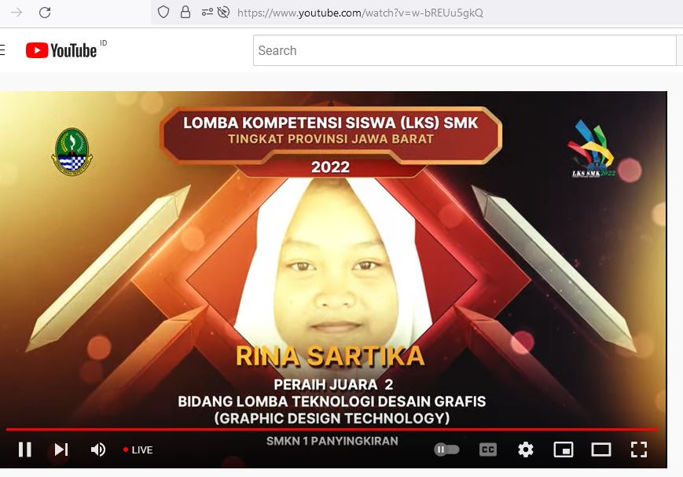This screenshot has width=683, height=477.
Task: Jump to the LIVE position
Action: [138, 450]
